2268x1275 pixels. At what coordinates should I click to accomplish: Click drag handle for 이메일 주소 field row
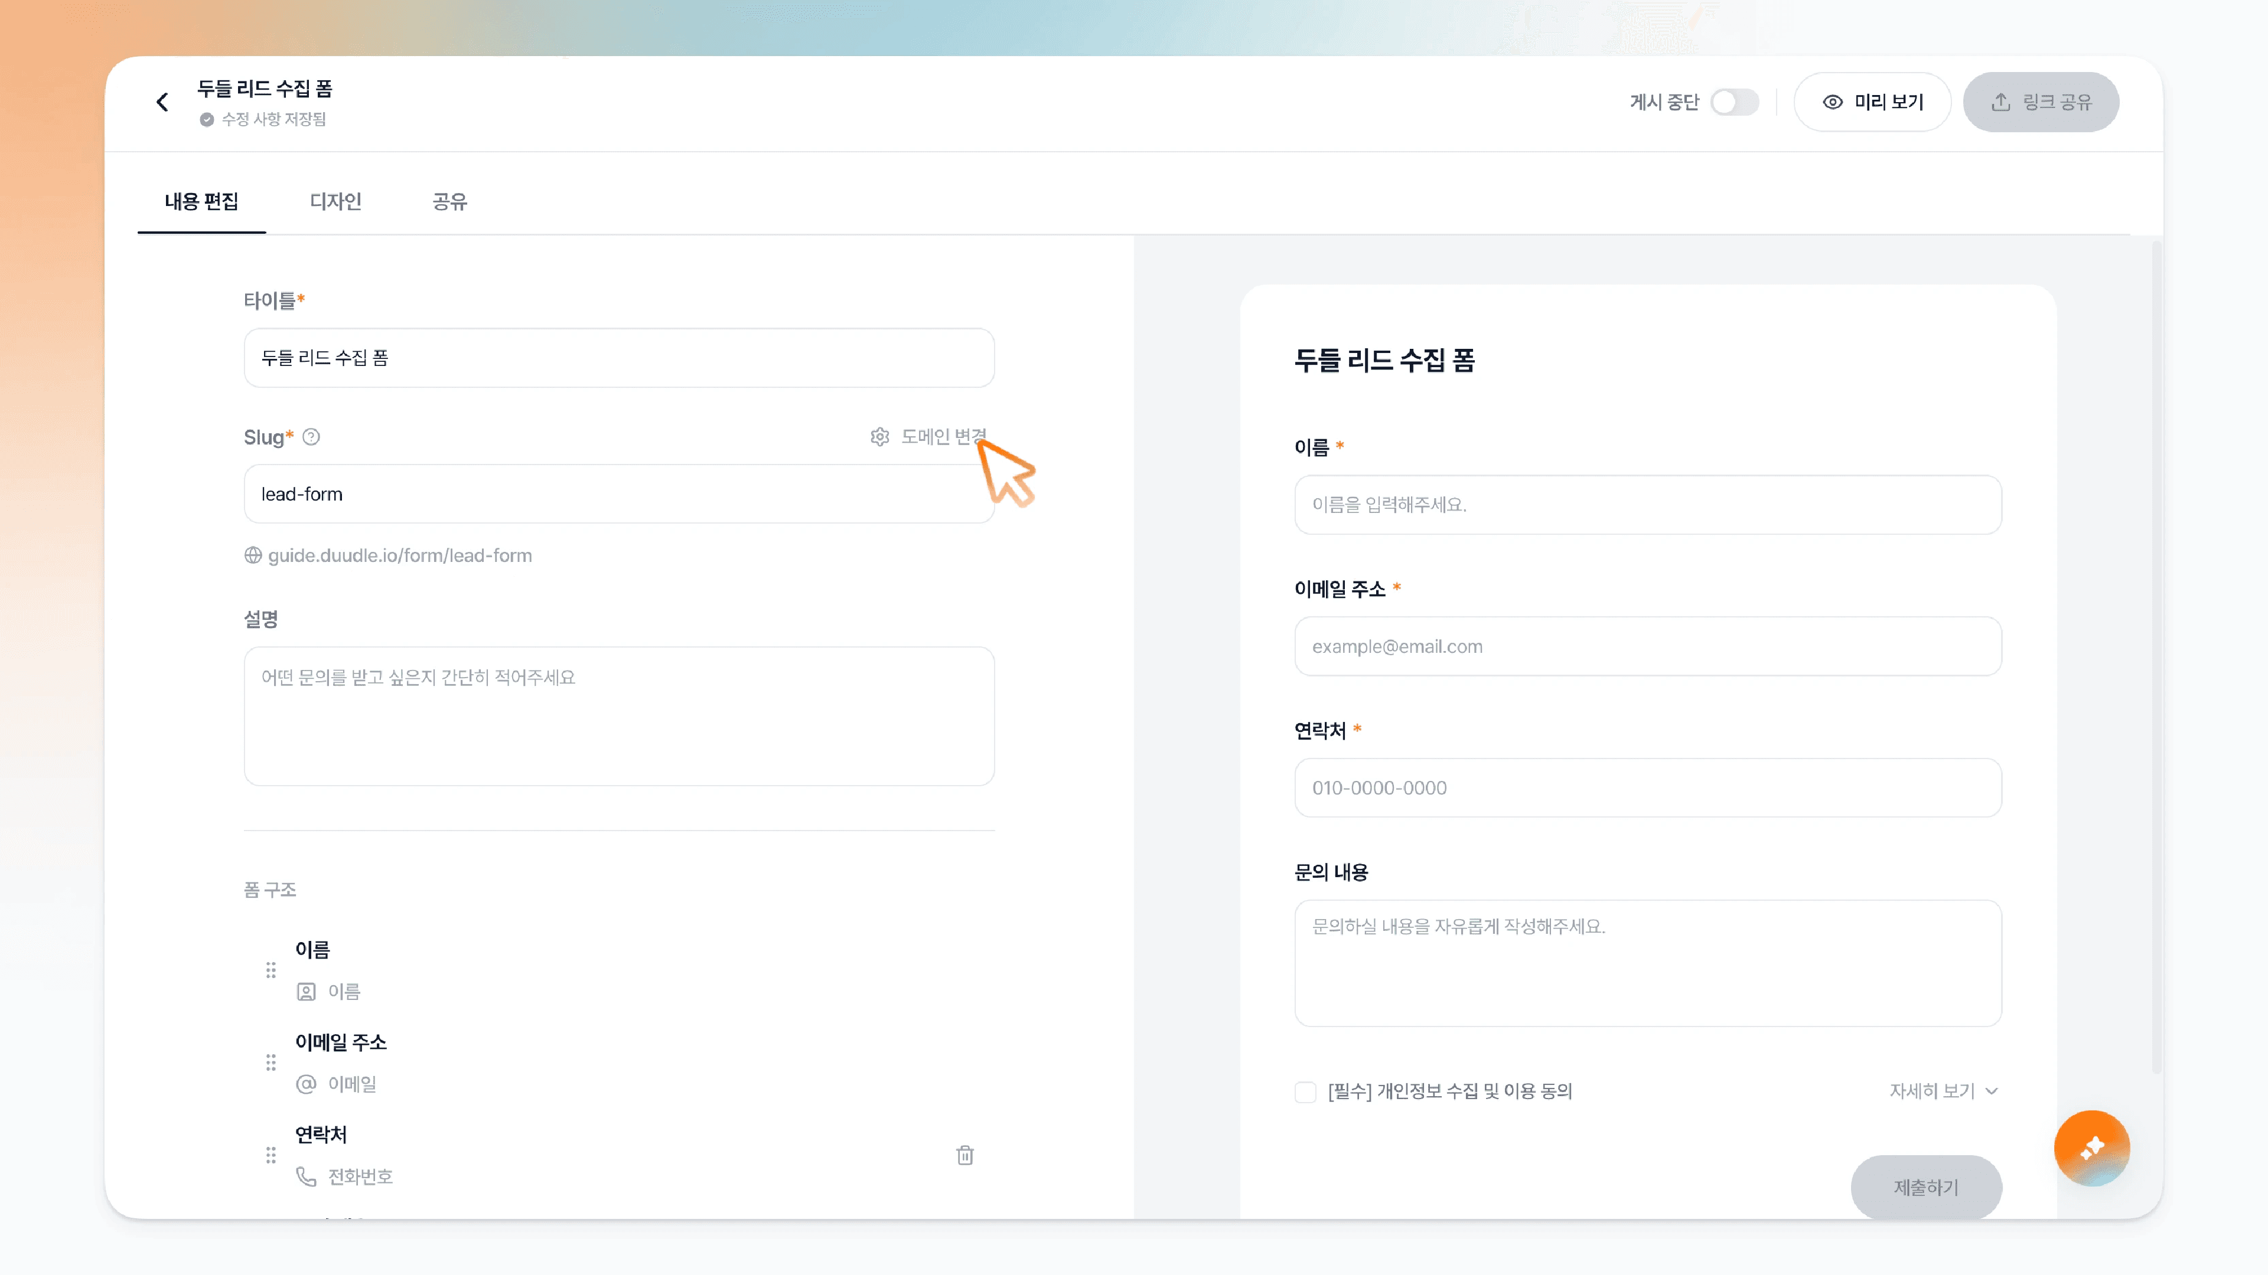pos(271,1062)
